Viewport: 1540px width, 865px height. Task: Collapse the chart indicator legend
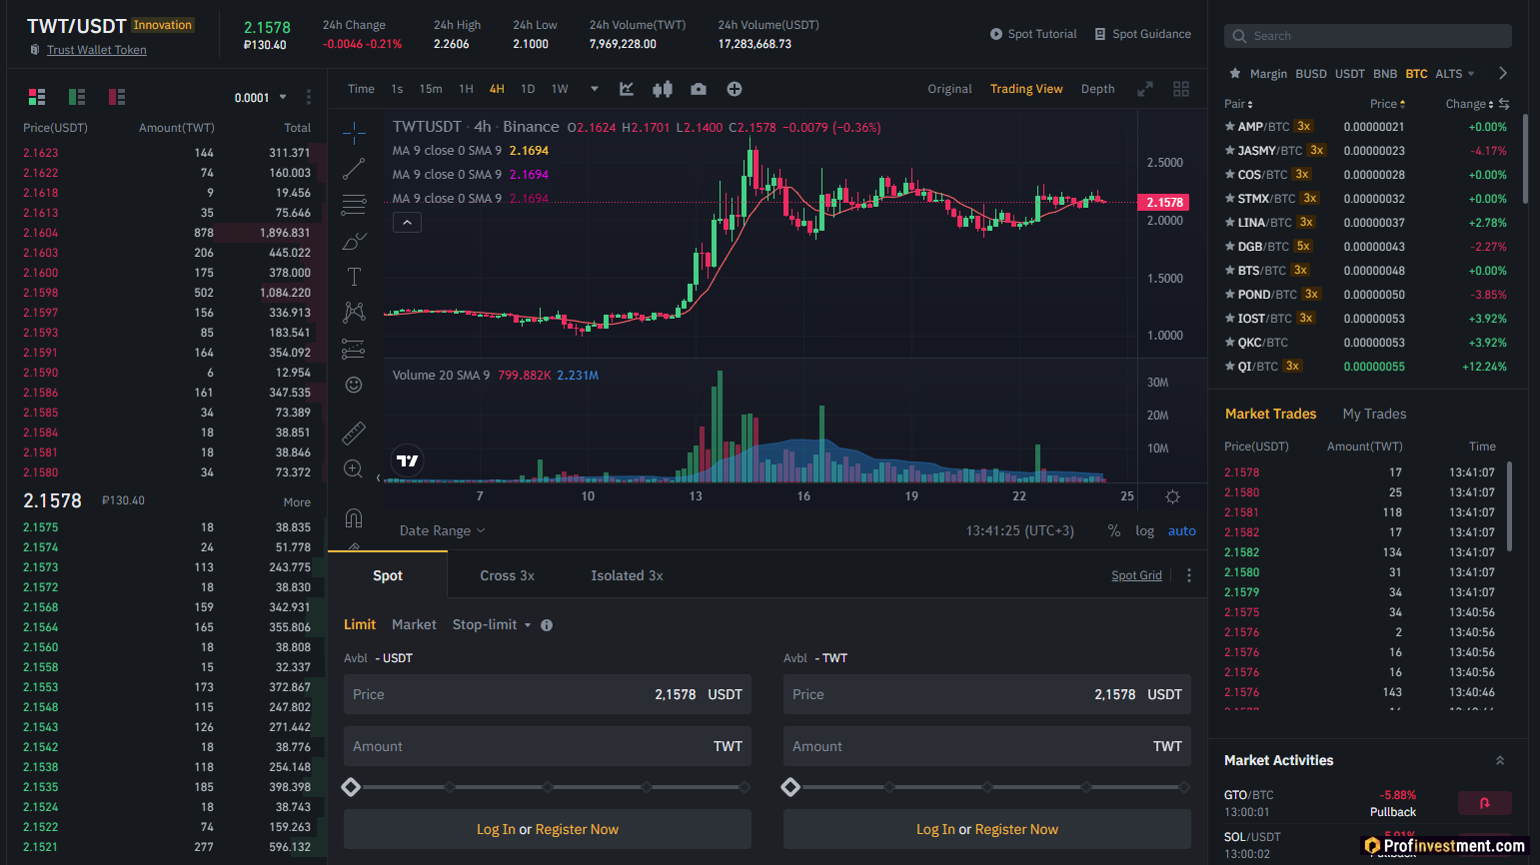[x=407, y=223]
